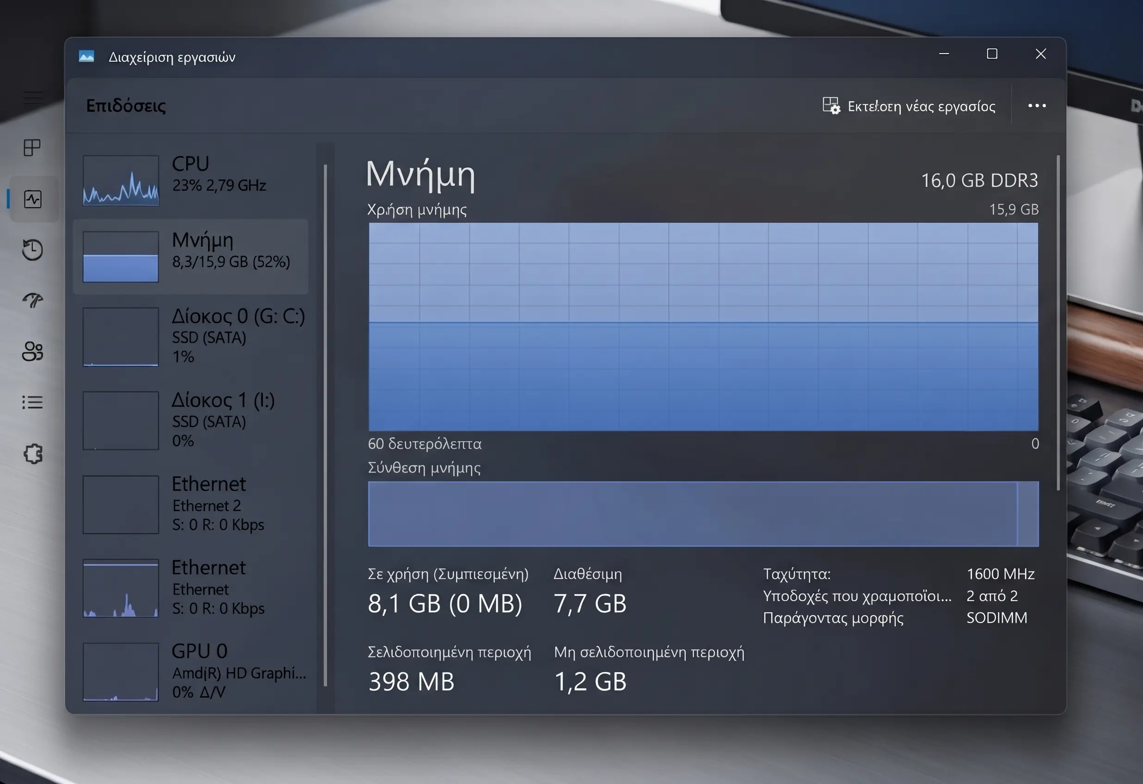Open the Details list icon
This screenshot has width=1143, height=784.
click(x=32, y=402)
